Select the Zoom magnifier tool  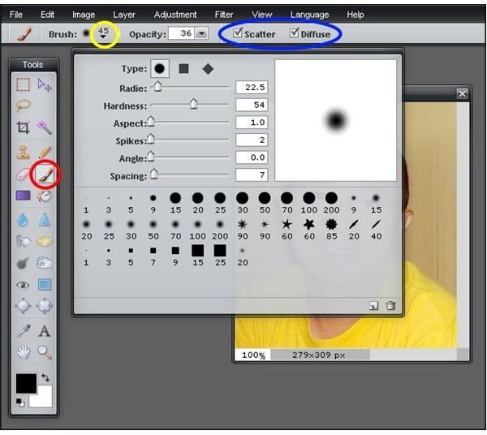pyautogui.click(x=45, y=353)
